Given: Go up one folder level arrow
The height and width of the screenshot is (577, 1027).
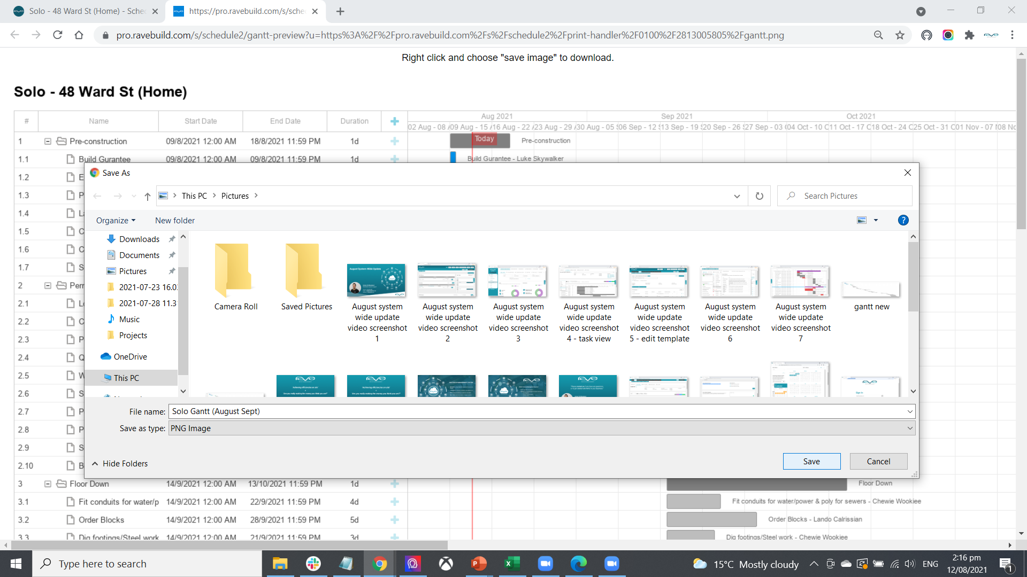Looking at the screenshot, I should pyautogui.click(x=148, y=196).
